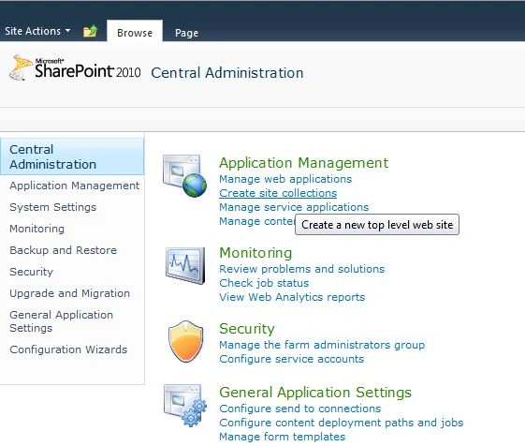Open the Site Actions dropdown menu
Screen dimensions: 525x446
[x=37, y=31]
